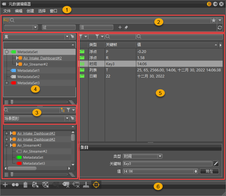Click the pencil edit icon beside the Key3 field
Screen dimensions: 226x196
(216, 164)
